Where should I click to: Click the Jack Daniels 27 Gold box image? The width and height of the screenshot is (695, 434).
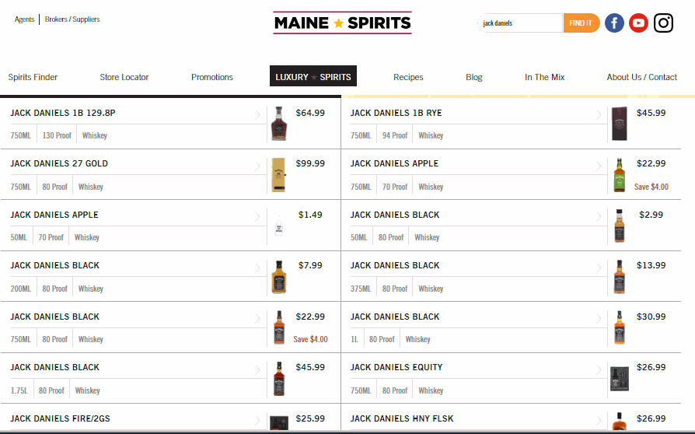(x=278, y=175)
